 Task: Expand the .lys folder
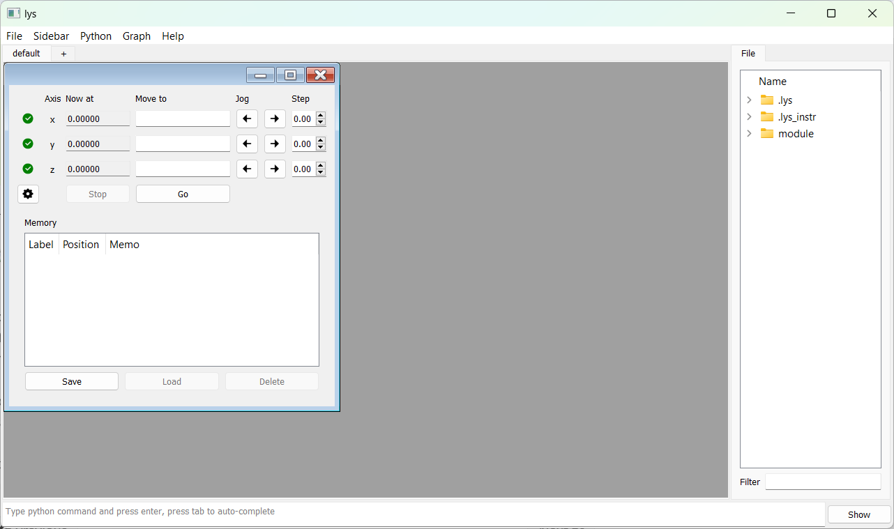pos(750,100)
